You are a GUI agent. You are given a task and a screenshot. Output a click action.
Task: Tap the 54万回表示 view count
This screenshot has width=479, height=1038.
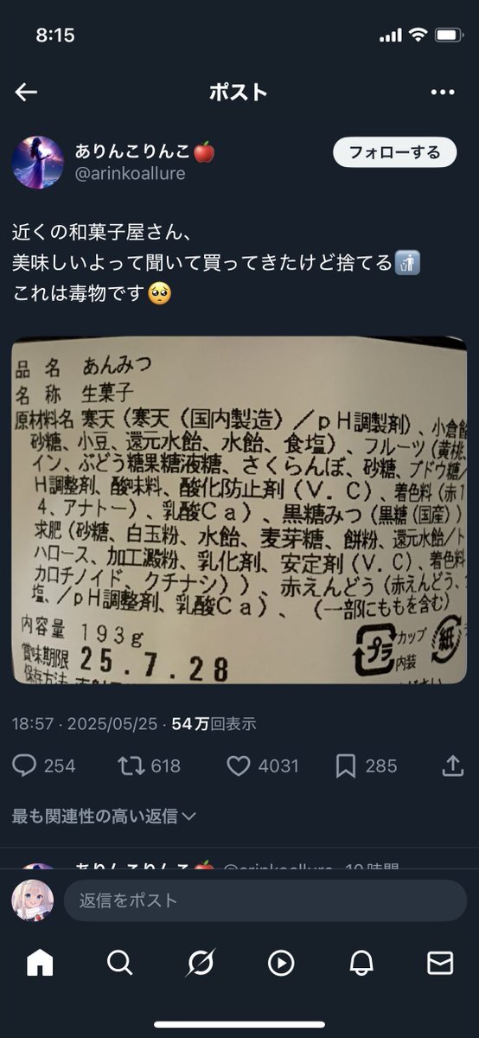pos(214,724)
